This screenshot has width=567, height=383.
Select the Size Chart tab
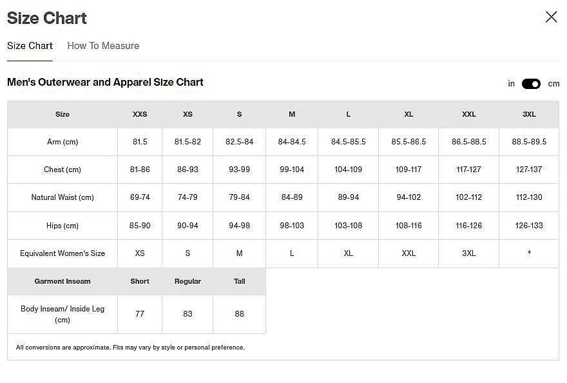pyautogui.click(x=30, y=46)
